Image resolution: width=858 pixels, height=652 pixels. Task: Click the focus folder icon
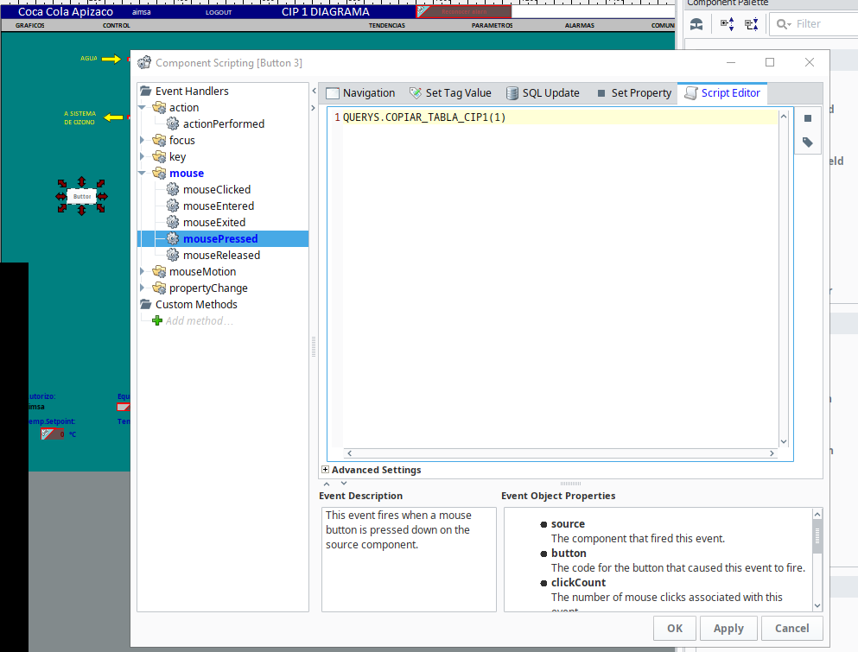click(159, 141)
